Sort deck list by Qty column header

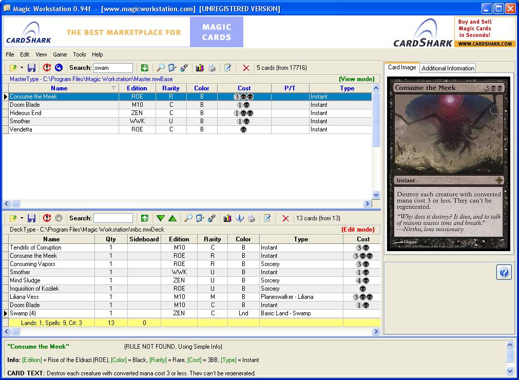click(111, 239)
